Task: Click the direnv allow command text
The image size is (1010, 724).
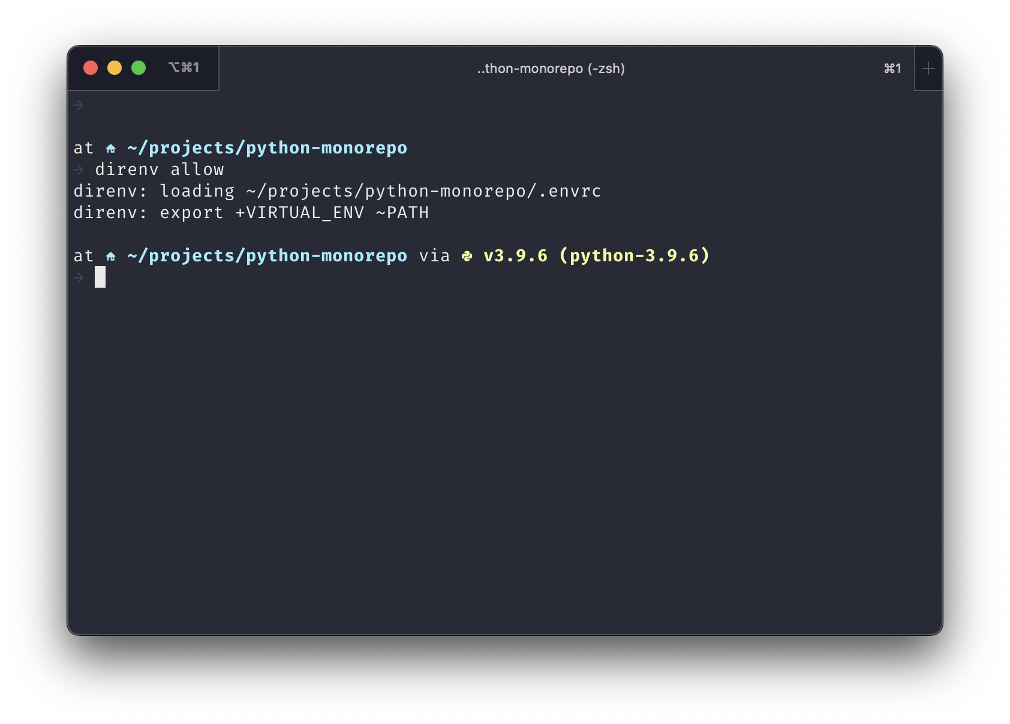Action: click(159, 168)
